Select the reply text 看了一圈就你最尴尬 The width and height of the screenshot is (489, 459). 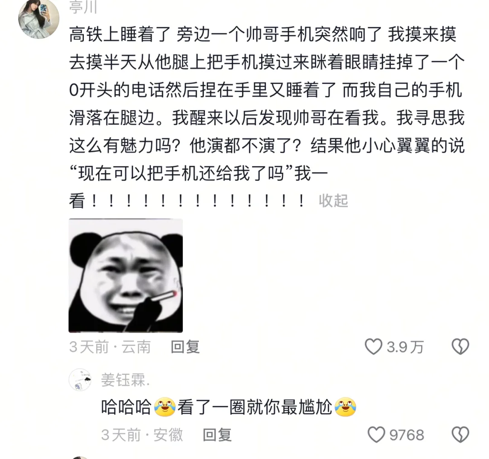point(255,407)
